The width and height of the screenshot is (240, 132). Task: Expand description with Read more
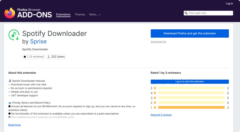(14, 125)
